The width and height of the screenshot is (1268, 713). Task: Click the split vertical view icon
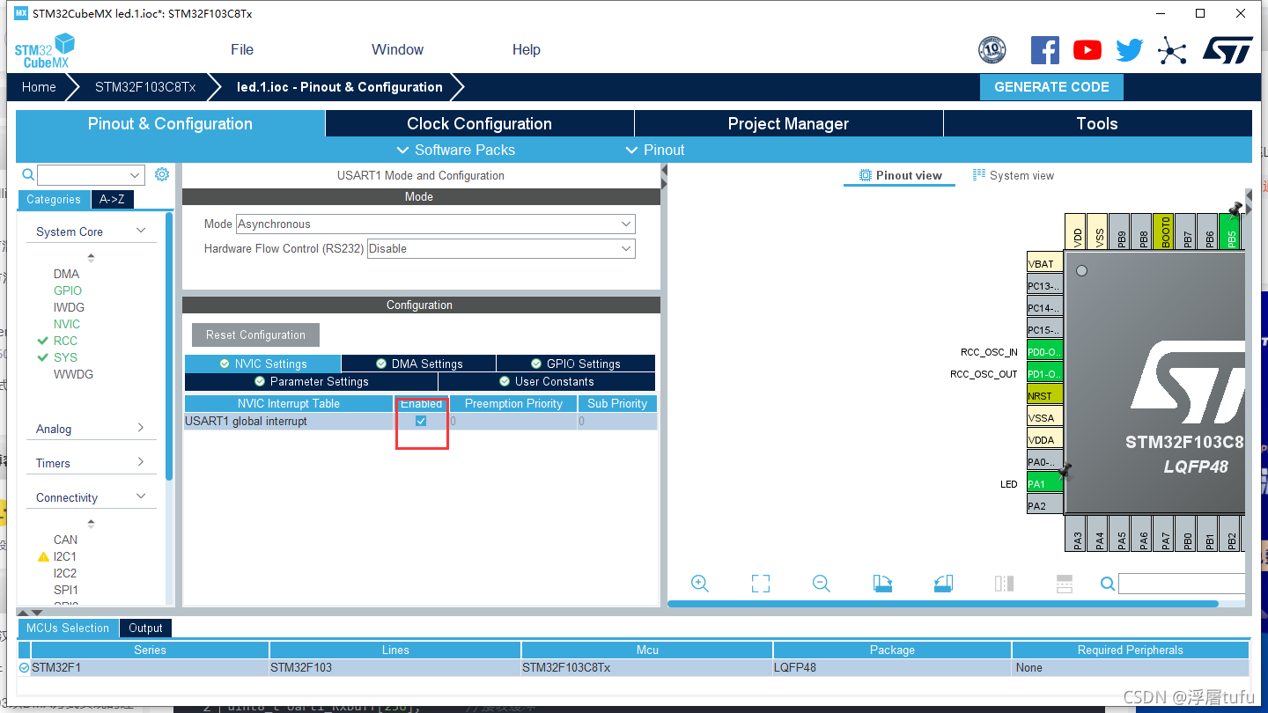1004,584
